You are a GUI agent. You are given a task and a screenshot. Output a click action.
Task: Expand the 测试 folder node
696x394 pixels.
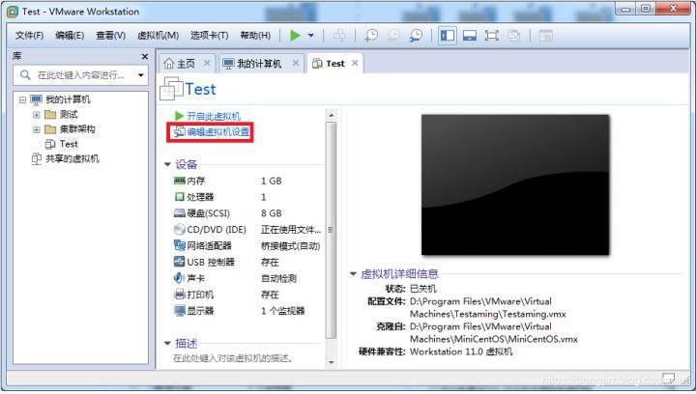point(37,115)
